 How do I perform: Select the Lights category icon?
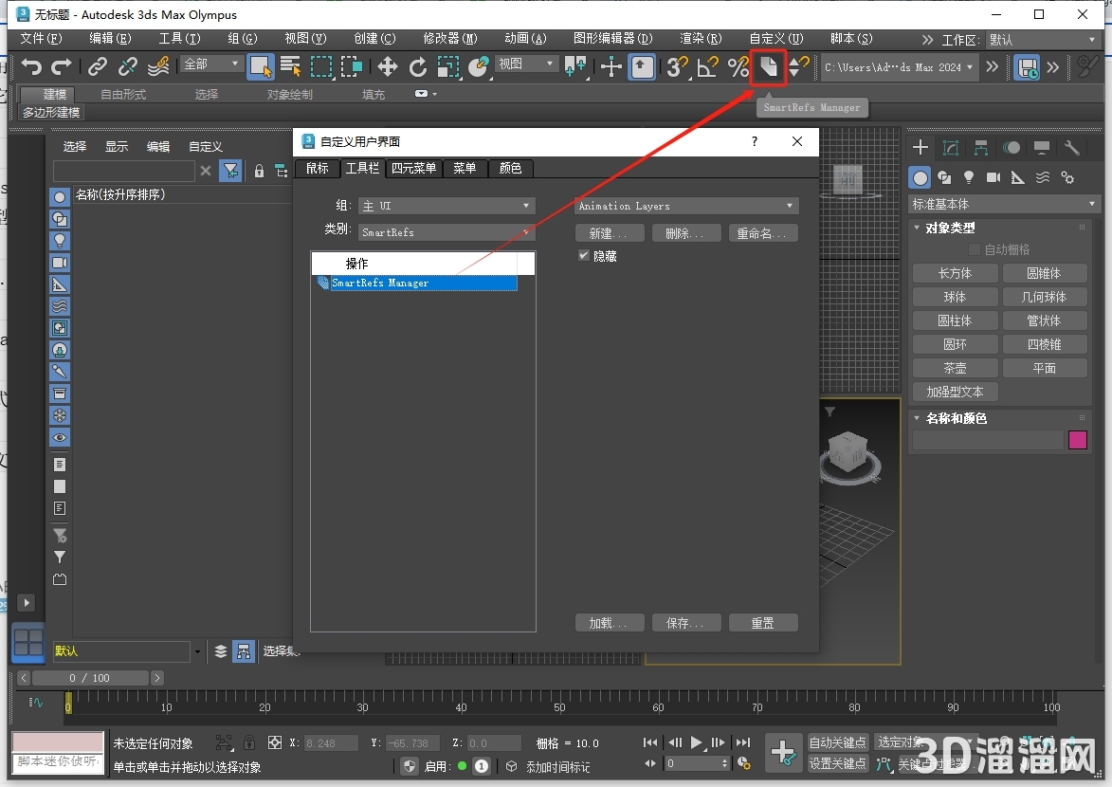click(x=969, y=177)
